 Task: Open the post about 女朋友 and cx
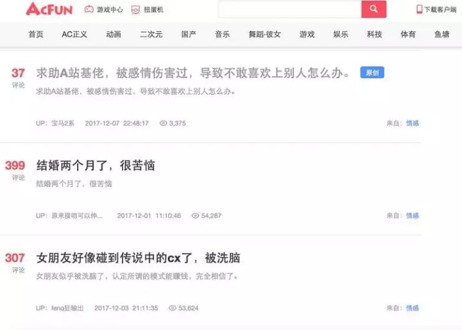[138, 258]
